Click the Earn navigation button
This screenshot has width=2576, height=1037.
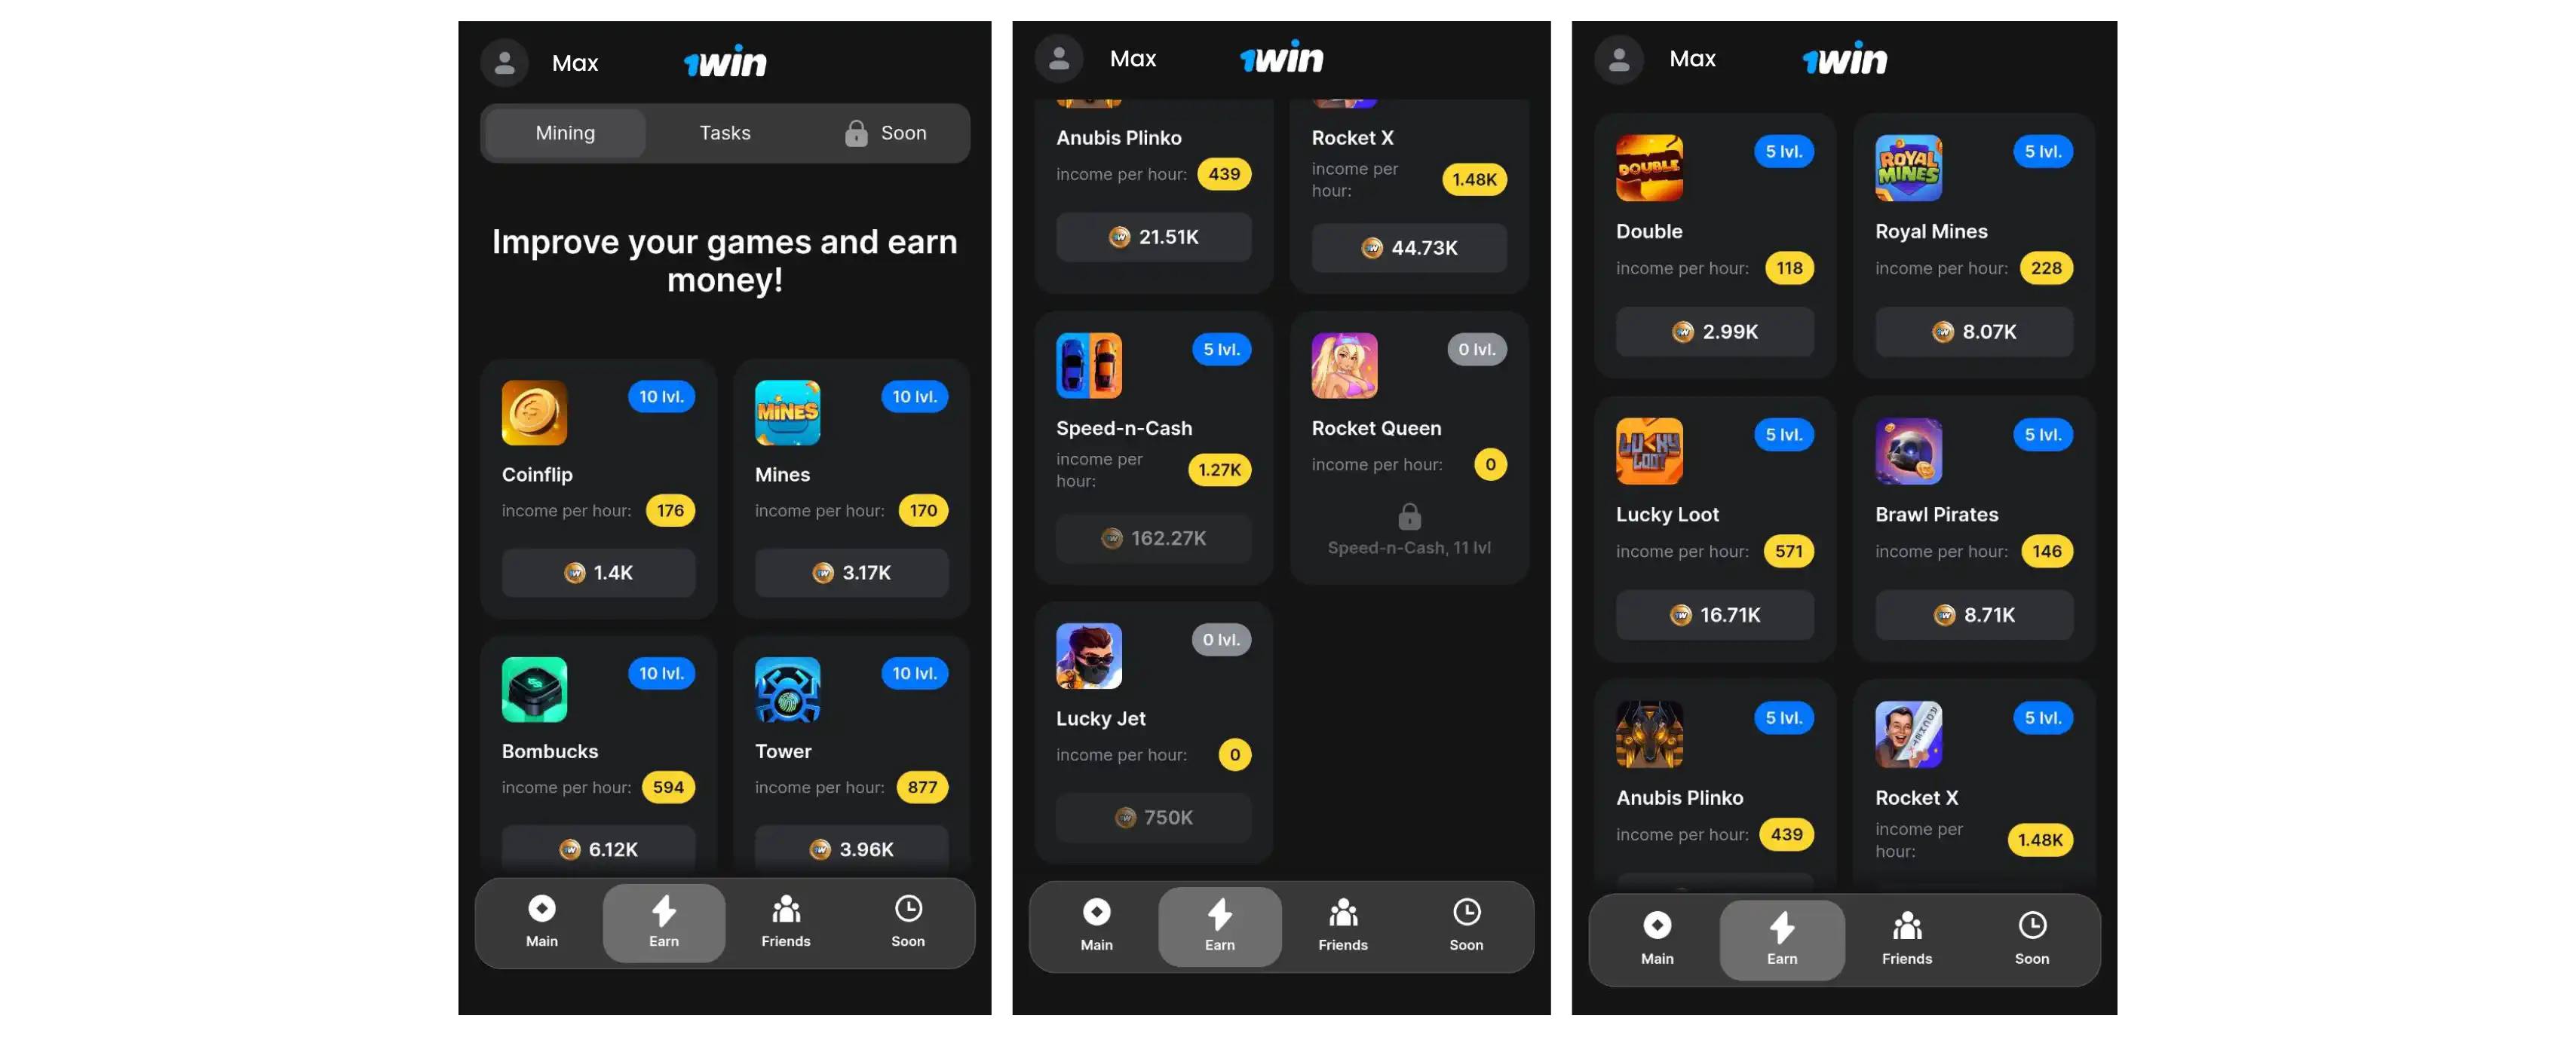(662, 924)
